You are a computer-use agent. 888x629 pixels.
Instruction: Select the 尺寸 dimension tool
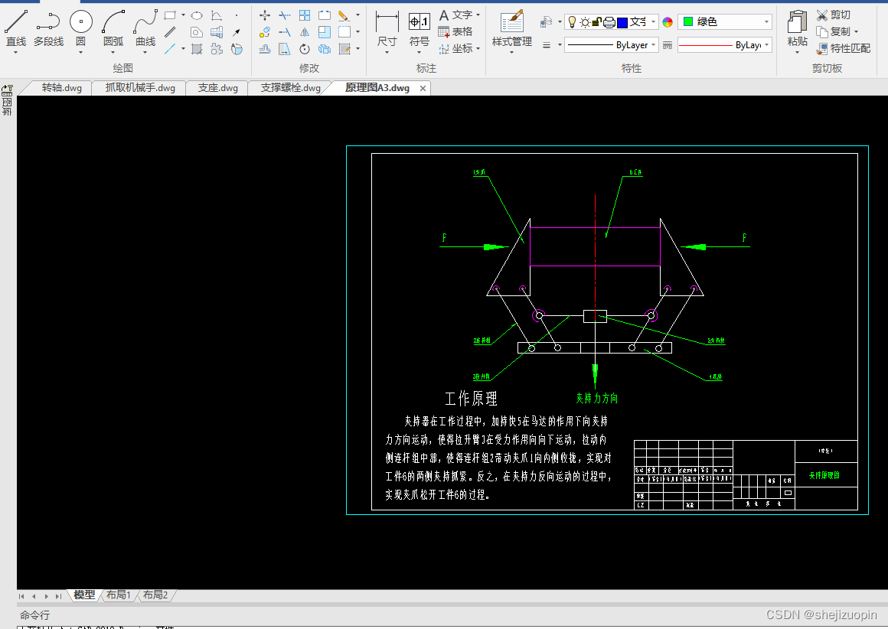(x=387, y=29)
